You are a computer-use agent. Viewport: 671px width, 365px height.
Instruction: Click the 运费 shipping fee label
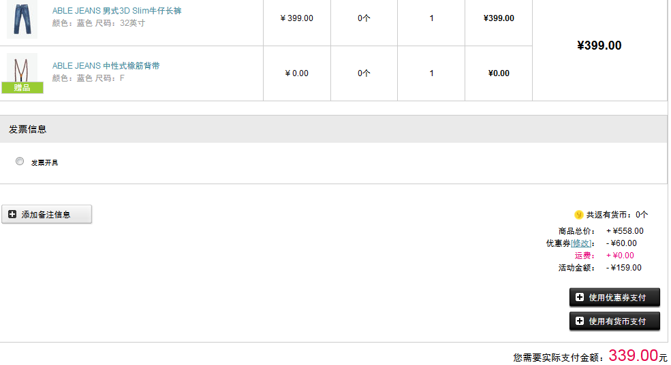click(584, 256)
